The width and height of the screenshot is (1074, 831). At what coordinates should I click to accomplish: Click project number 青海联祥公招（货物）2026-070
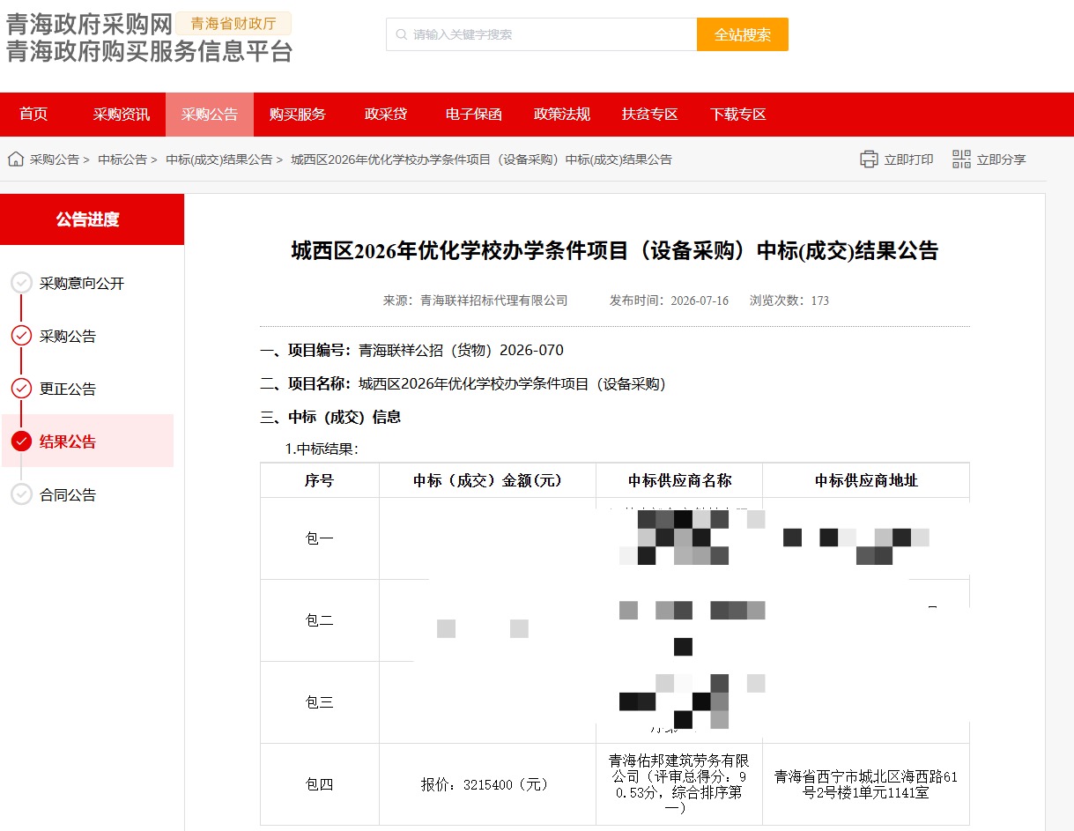(461, 351)
